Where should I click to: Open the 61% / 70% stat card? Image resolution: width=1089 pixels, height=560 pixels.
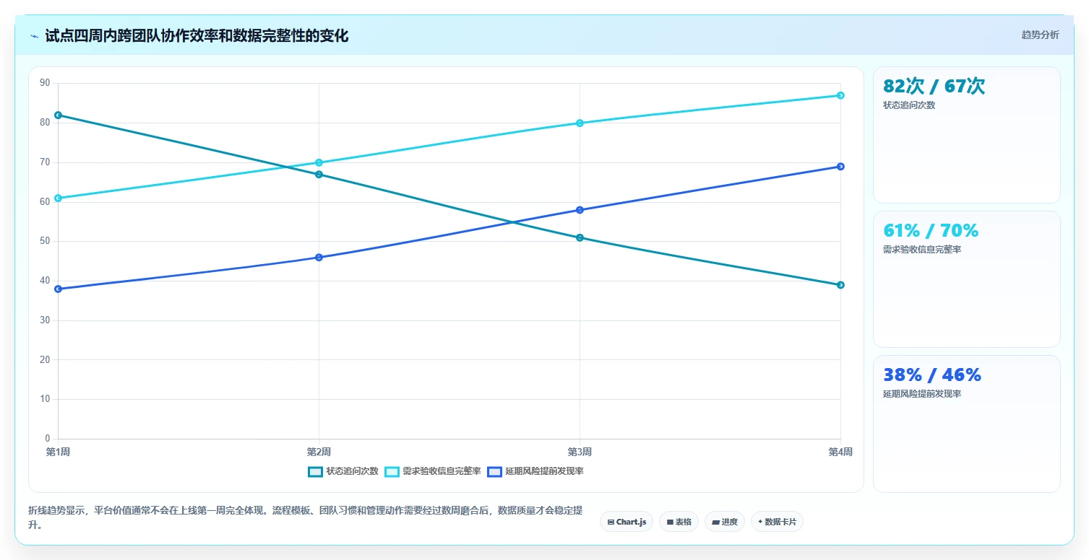[966, 279]
